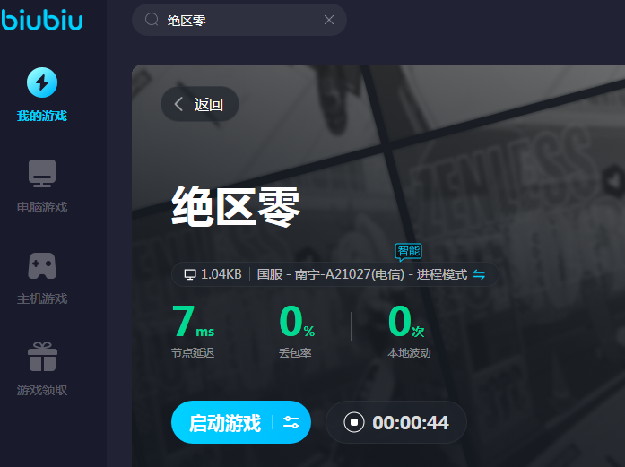Click the biubiu logo

coord(41,20)
